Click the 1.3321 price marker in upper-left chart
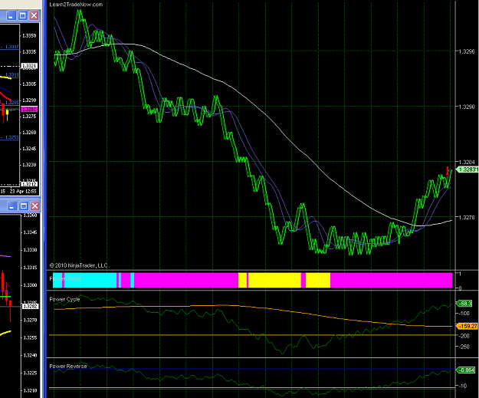The height and width of the screenshot is (398, 479). pos(29,66)
